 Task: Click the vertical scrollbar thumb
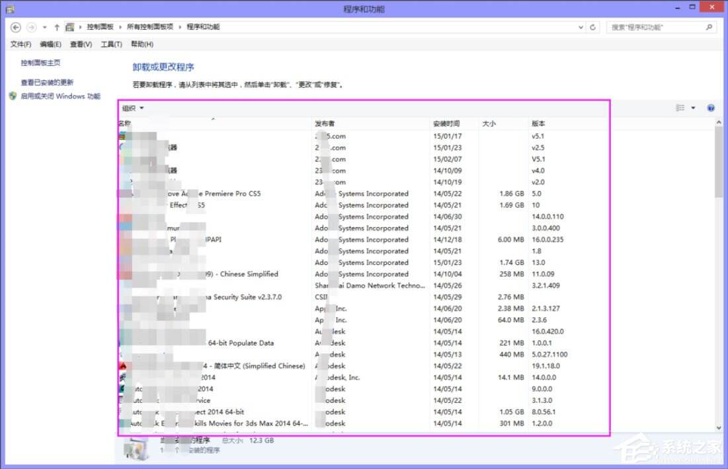719,162
